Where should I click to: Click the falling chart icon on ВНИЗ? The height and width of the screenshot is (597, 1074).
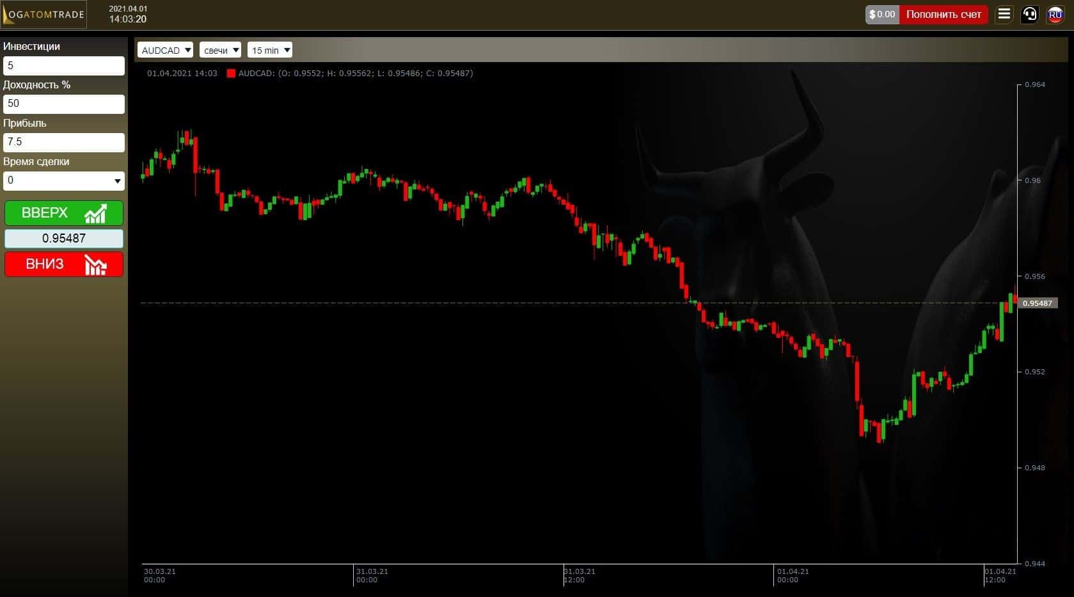pos(95,265)
